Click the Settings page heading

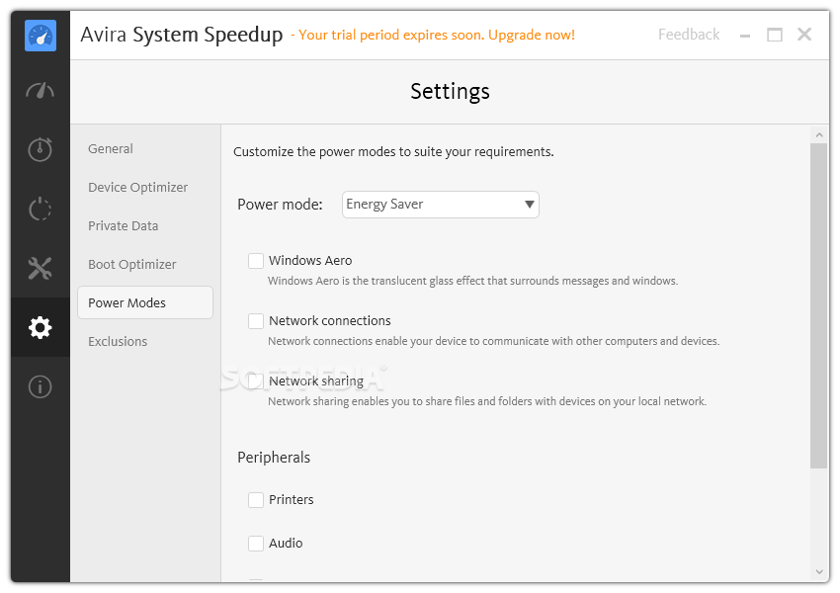point(450,91)
